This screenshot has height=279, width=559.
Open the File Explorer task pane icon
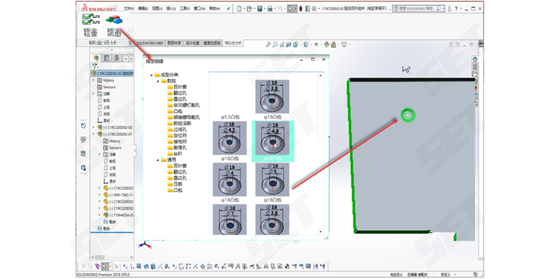(475, 74)
